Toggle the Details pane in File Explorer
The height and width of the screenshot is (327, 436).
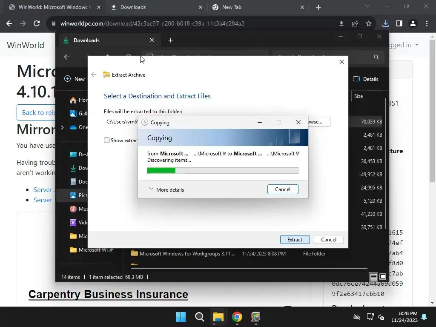366,79
